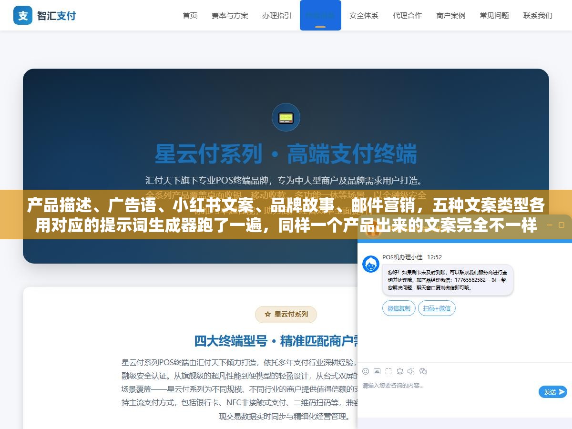
Task: Open 商户案例 in the top navigation
Action: click(x=451, y=15)
